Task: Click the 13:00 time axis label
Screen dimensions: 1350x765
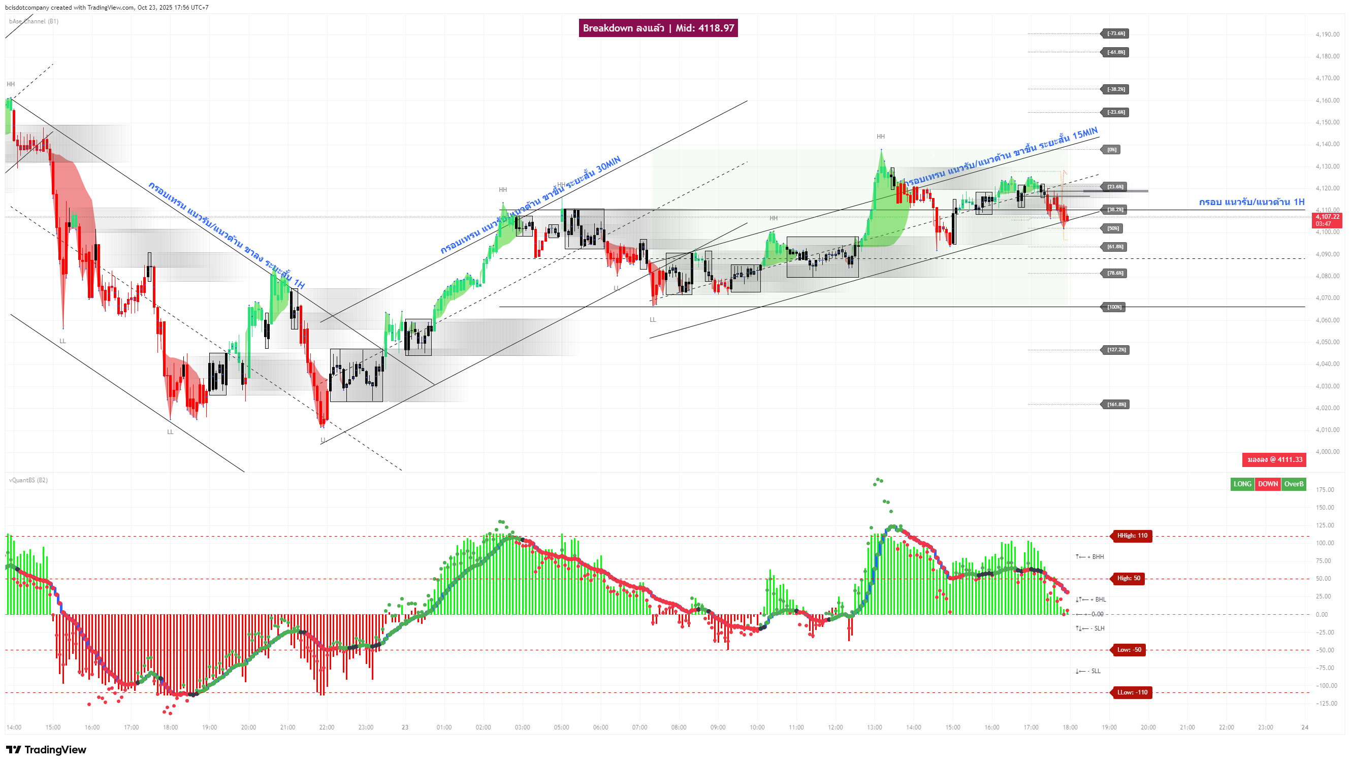Action: [x=874, y=728]
